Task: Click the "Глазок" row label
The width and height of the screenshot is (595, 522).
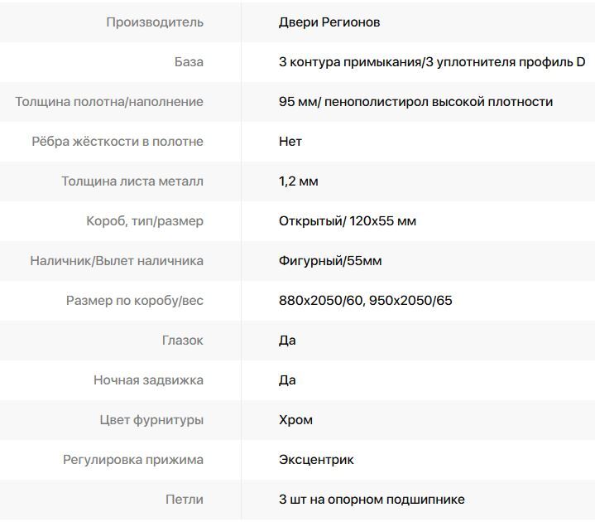Action: [182, 341]
